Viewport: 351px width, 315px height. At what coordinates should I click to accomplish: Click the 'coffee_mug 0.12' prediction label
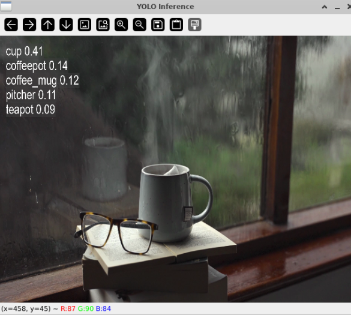(43, 80)
